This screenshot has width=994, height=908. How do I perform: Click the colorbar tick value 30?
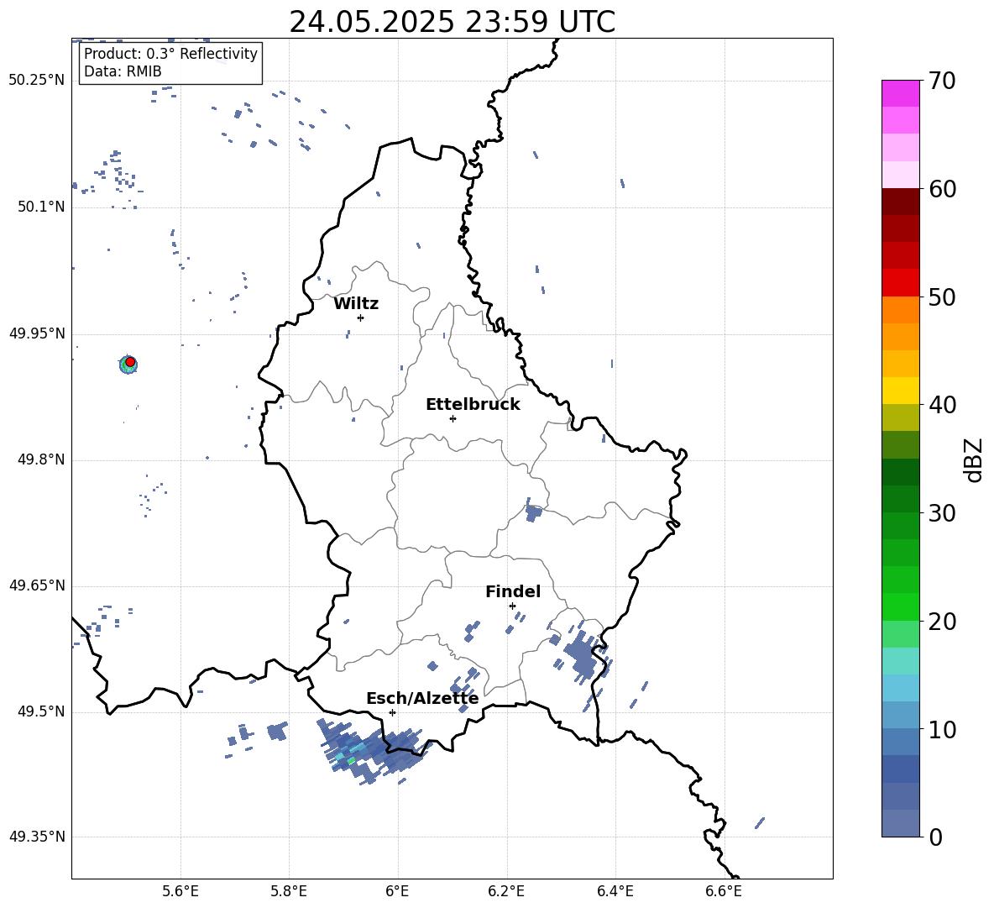(942, 513)
